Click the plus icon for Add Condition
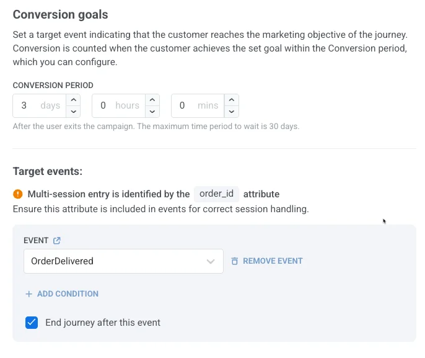Screen dimensions: 425x358 tap(28, 294)
